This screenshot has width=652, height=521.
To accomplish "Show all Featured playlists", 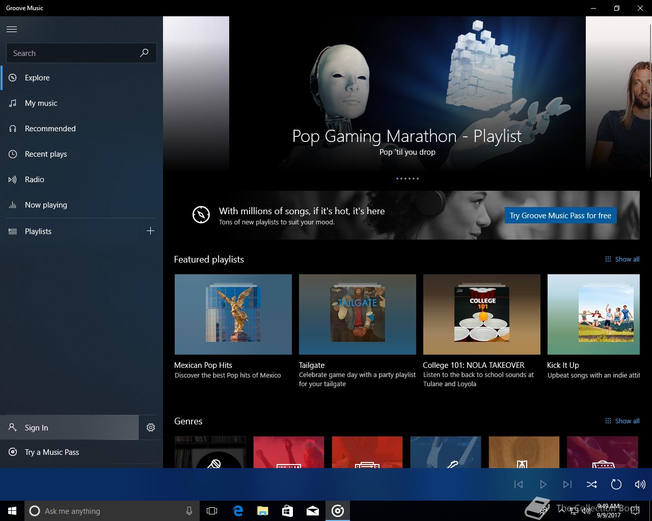I will [622, 259].
